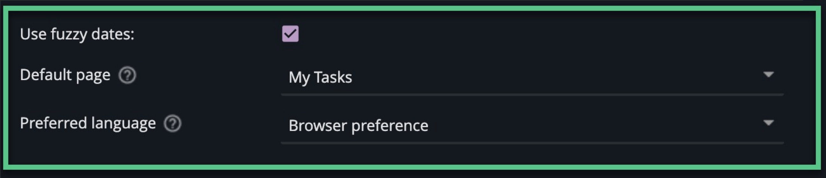Expand the My Tasks selection list
Image resolution: width=826 pixels, height=178 pixels.
pyautogui.click(x=532, y=77)
